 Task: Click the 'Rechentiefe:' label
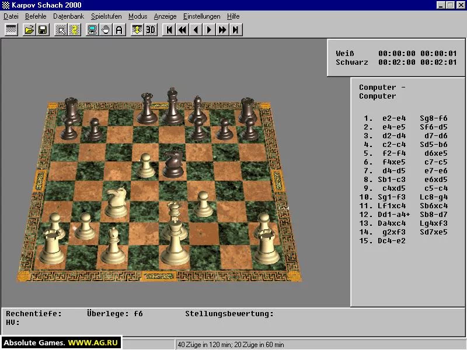[x=34, y=314]
